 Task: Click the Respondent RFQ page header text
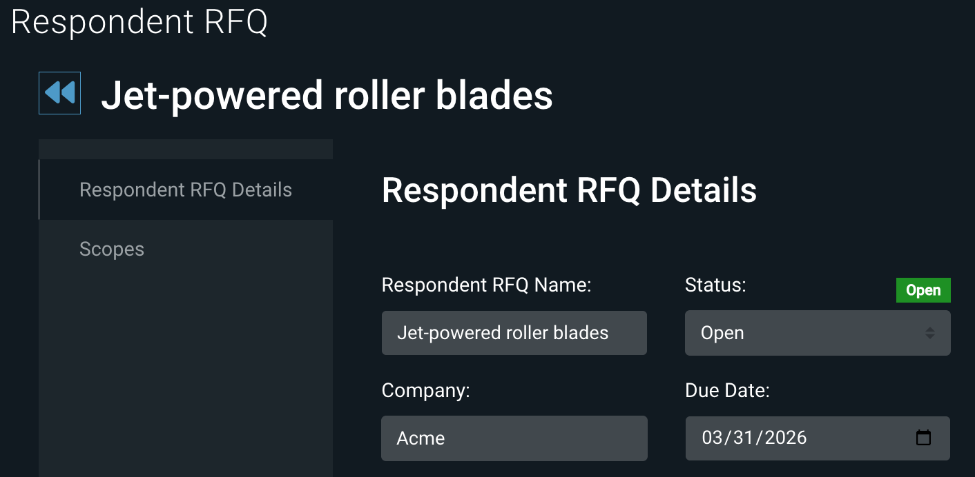139,22
